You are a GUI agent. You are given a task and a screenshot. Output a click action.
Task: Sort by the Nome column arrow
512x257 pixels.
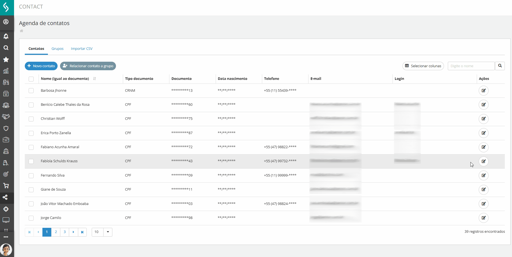[94, 79]
